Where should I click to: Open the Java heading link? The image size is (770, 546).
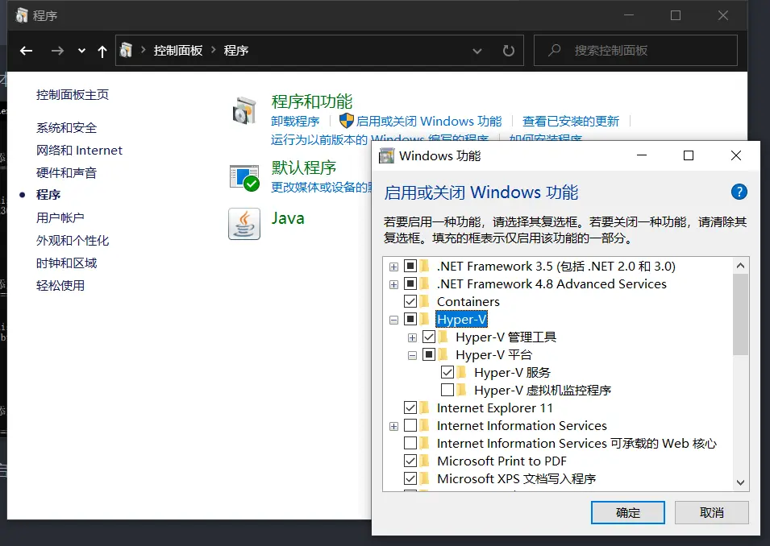tap(288, 218)
